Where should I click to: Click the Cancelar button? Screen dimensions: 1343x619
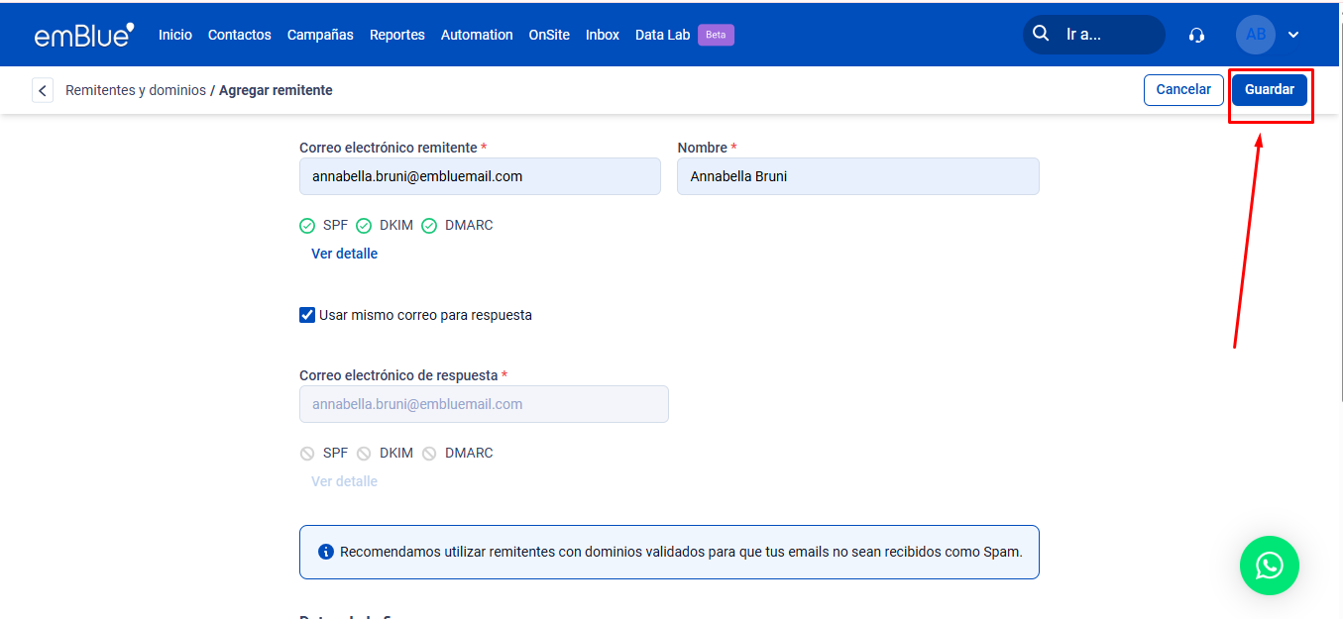(1183, 89)
